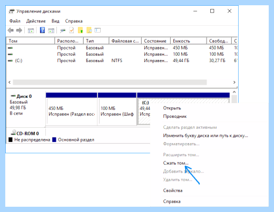
Task: Click the greyed Удалить том entry
Action: click(178, 179)
